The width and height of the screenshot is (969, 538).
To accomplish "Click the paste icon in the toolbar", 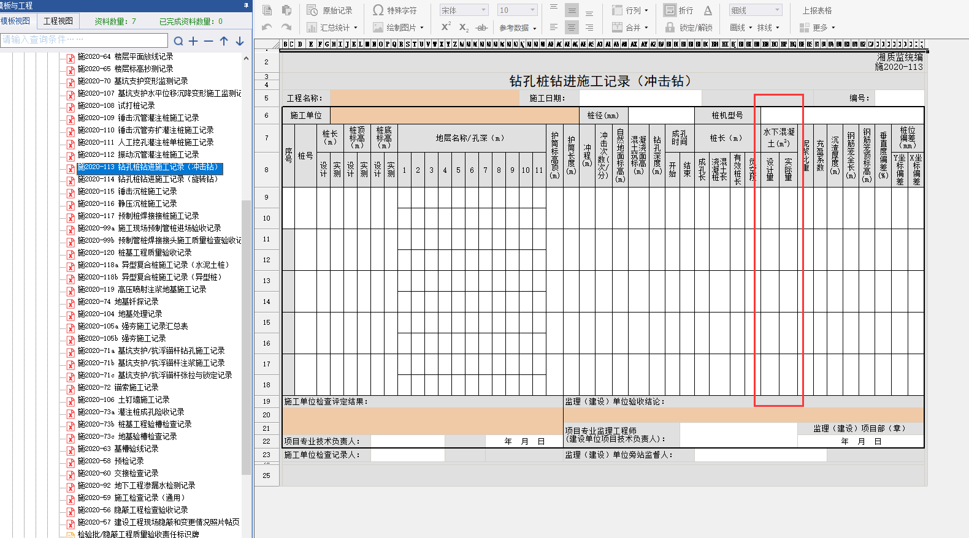I will coord(286,10).
